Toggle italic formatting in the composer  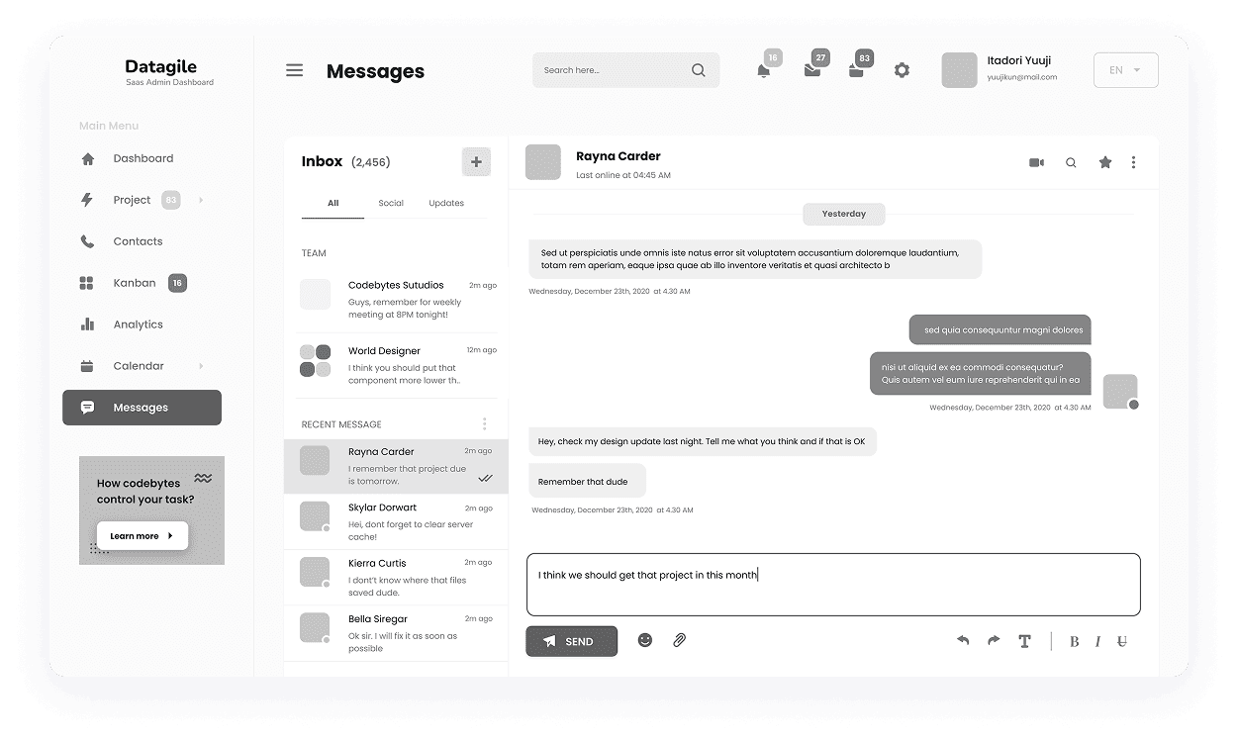(x=1097, y=641)
